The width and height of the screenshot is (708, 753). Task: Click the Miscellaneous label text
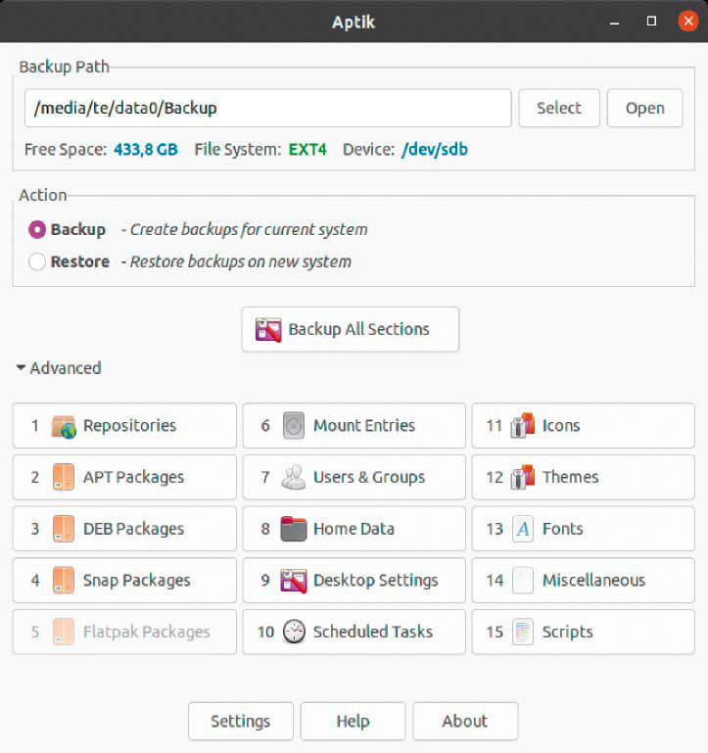[594, 580]
